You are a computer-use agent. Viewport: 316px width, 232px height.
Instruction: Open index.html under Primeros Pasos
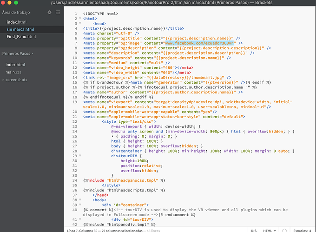[15, 65]
